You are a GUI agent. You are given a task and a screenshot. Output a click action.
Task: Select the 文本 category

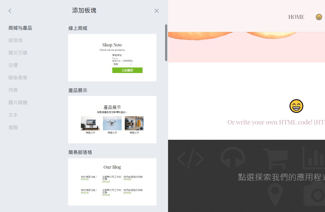(x=13, y=115)
